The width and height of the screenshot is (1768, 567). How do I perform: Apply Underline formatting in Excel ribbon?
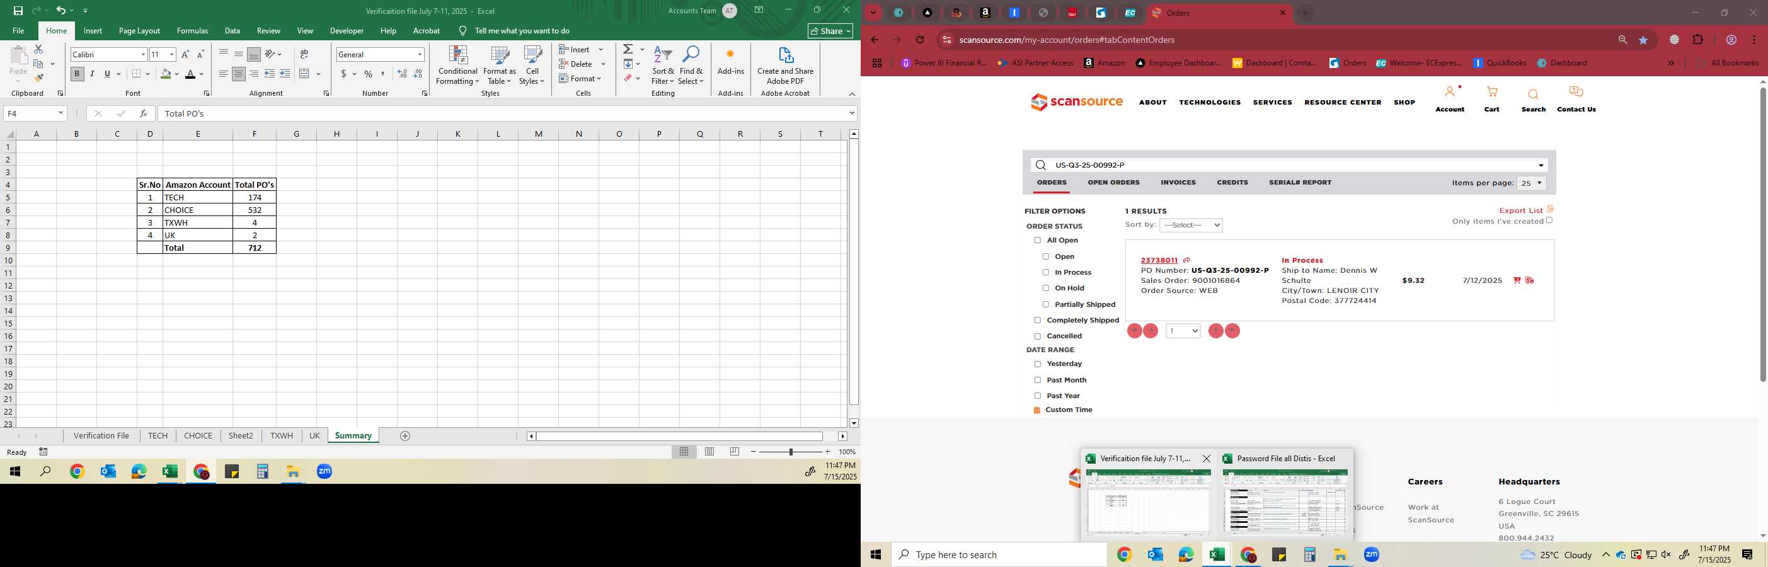click(107, 74)
